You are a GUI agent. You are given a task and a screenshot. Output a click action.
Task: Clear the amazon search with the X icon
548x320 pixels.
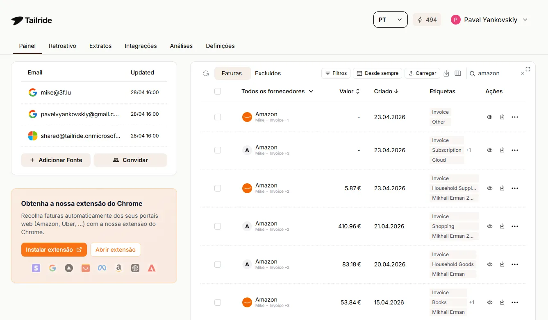pyautogui.click(x=522, y=73)
